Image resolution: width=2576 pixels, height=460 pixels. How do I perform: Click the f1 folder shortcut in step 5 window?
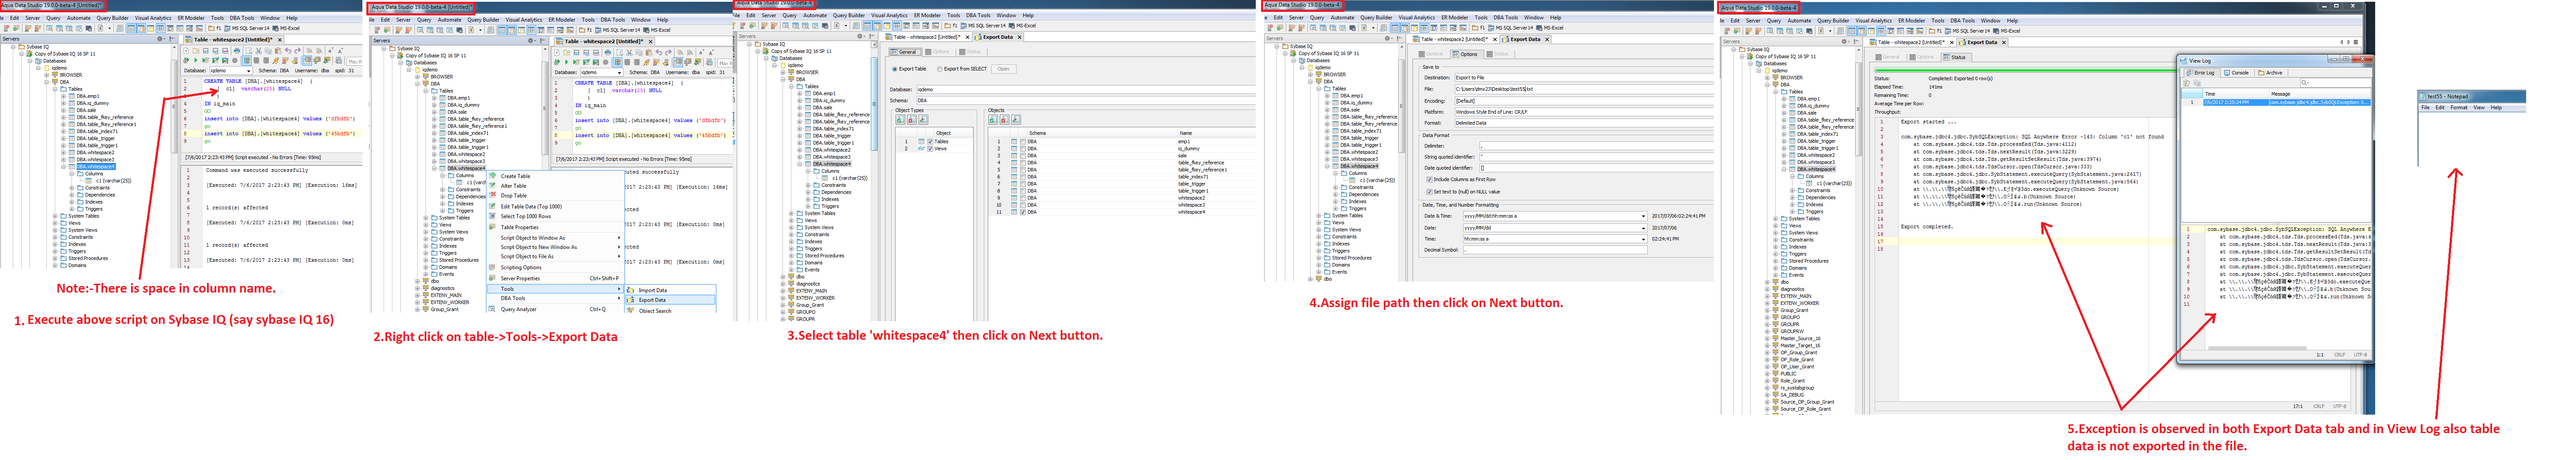point(1936,31)
